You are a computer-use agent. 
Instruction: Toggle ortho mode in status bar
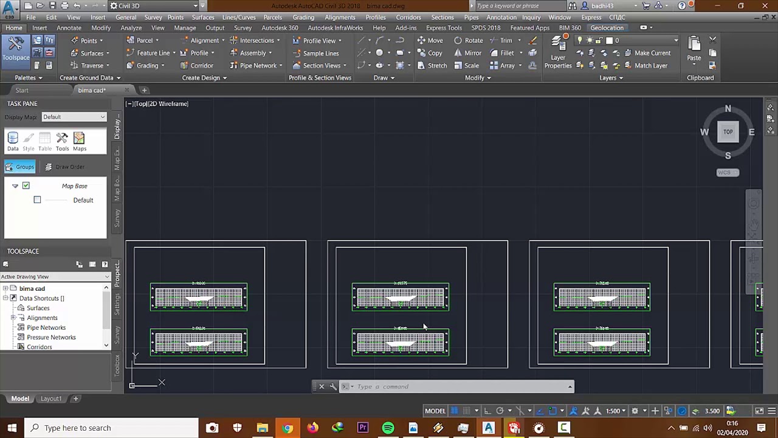coord(487,411)
